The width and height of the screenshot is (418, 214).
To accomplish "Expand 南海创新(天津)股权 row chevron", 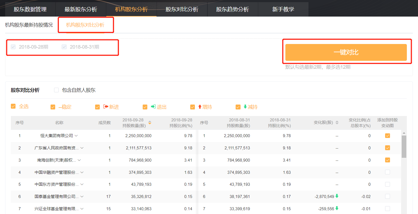I will coord(79,160).
